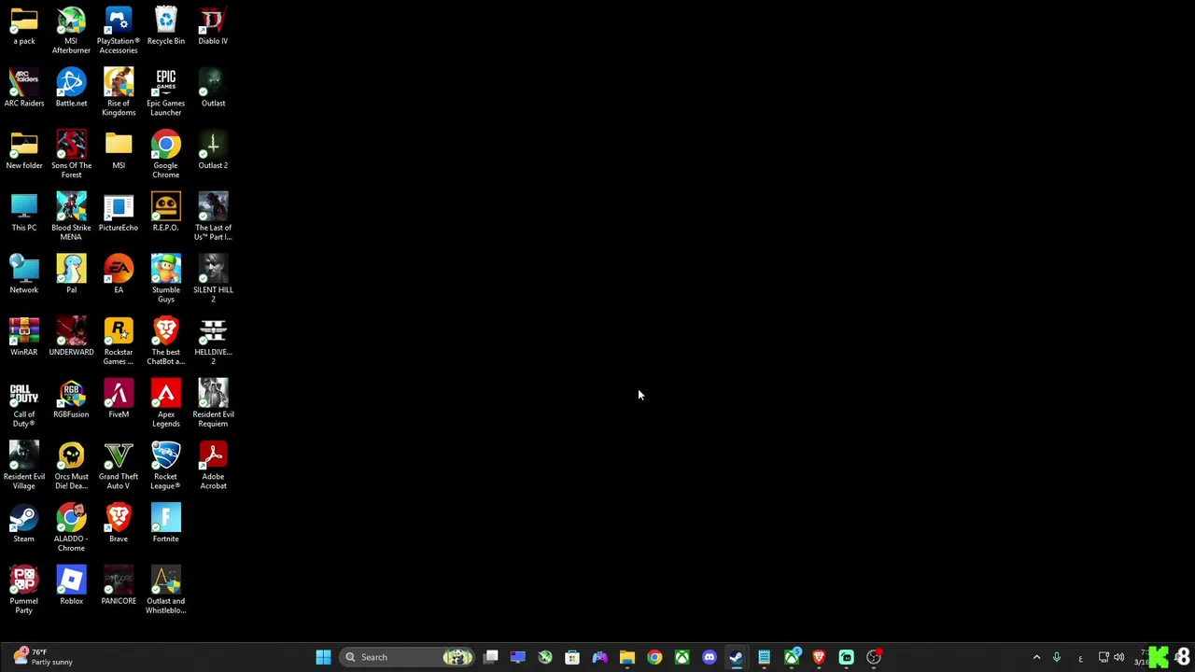Select the EA app desktop icon

point(119,275)
